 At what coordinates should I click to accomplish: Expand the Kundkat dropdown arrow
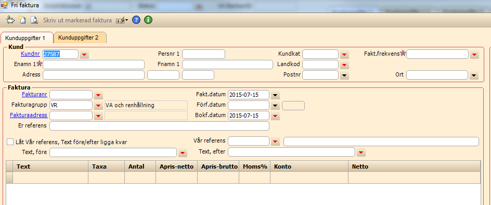pyautogui.click(x=344, y=55)
